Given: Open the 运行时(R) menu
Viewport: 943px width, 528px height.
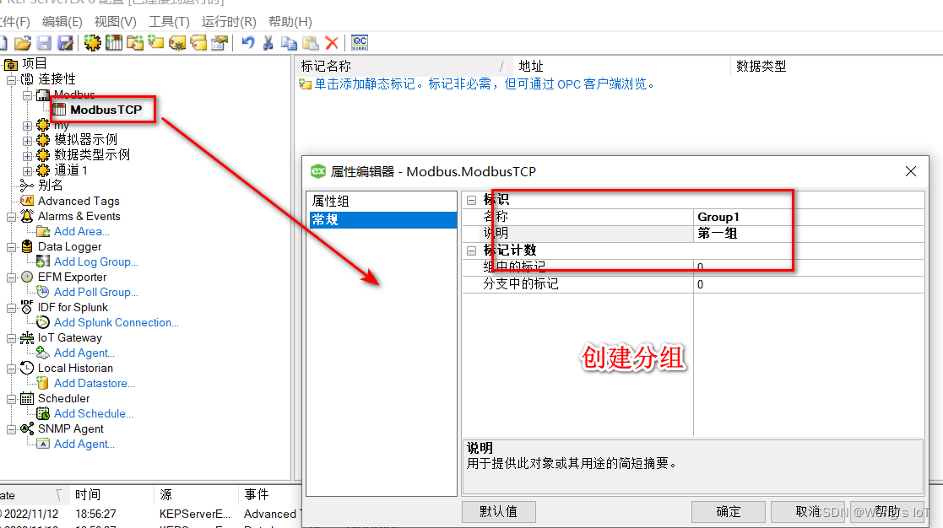Looking at the screenshot, I should pyautogui.click(x=229, y=22).
